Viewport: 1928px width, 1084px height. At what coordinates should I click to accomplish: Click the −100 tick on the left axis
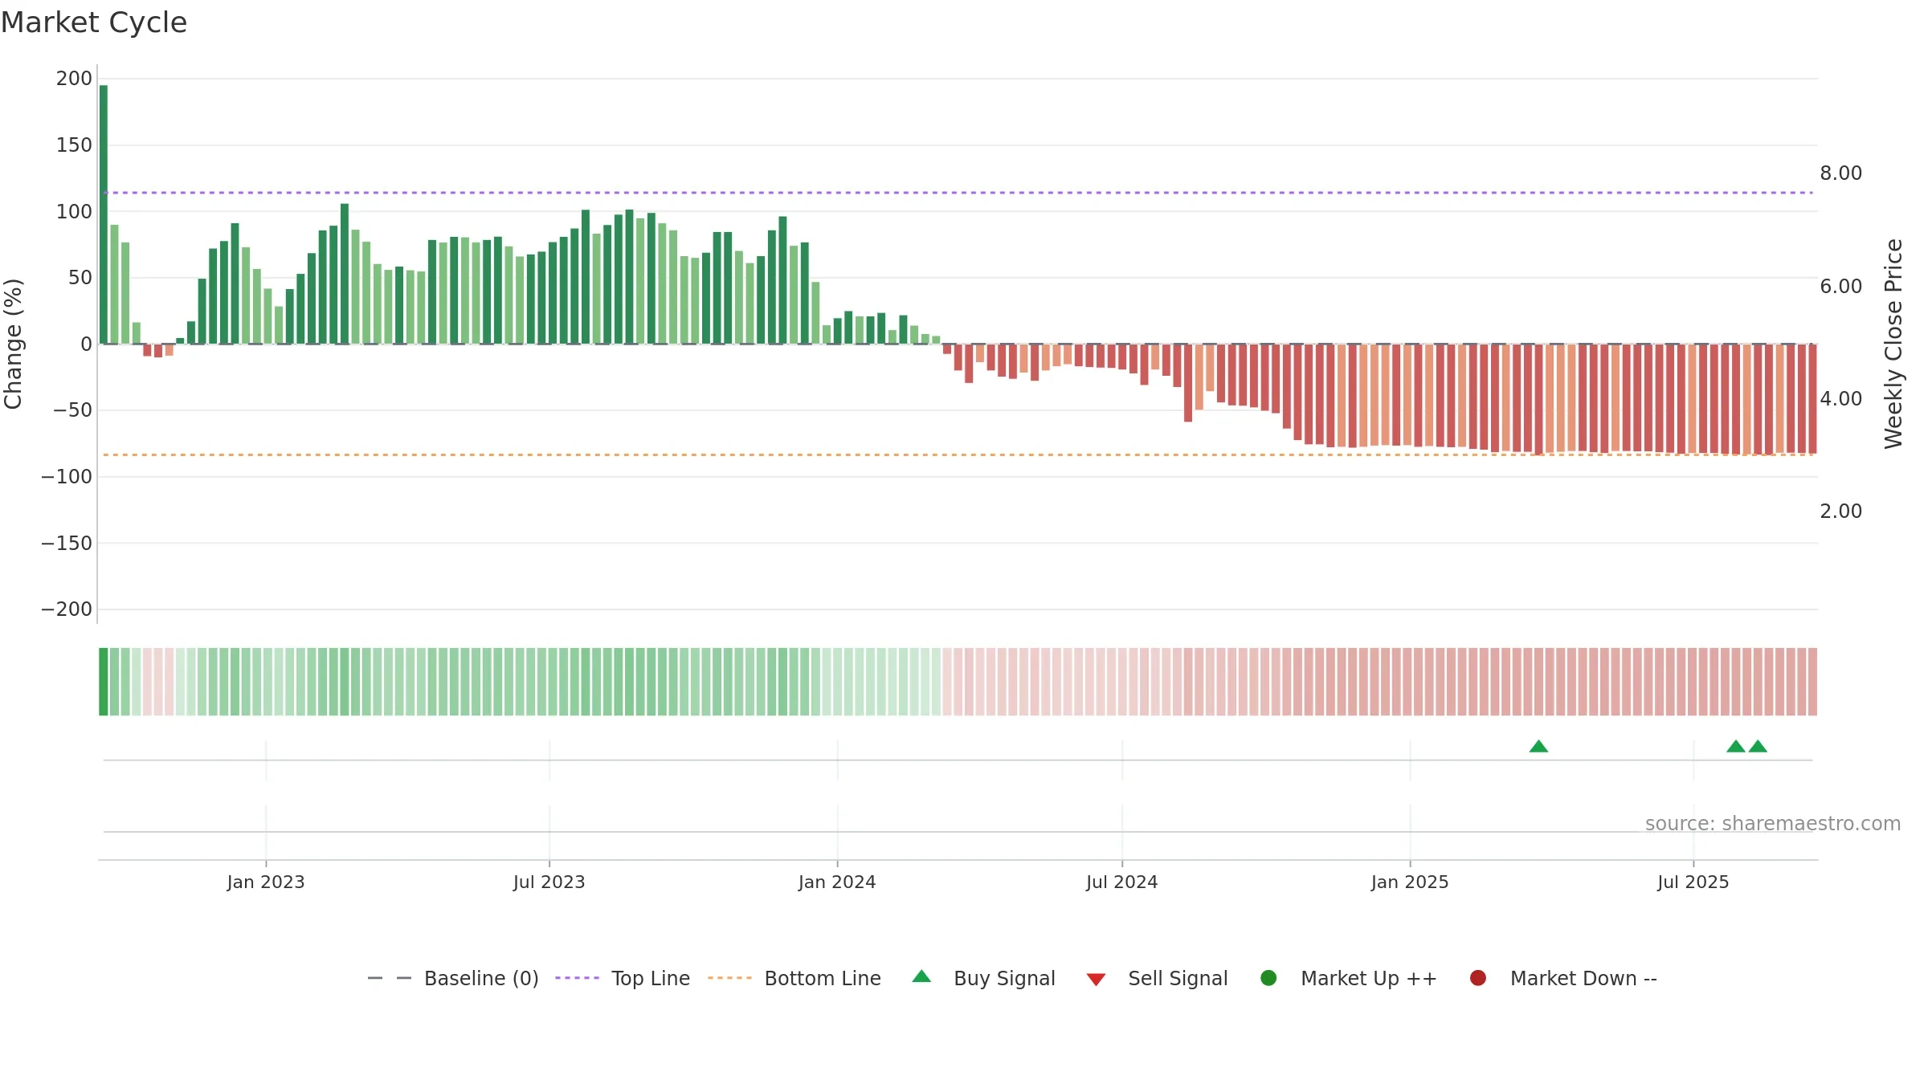coord(67,477)
